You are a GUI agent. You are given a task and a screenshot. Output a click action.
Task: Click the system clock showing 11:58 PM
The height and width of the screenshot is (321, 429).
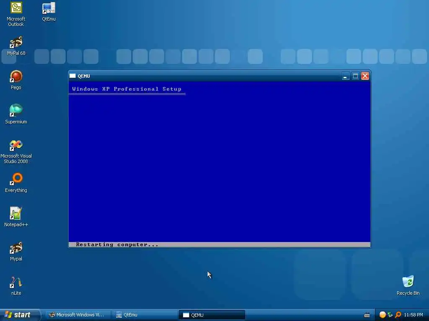point(413,315)
